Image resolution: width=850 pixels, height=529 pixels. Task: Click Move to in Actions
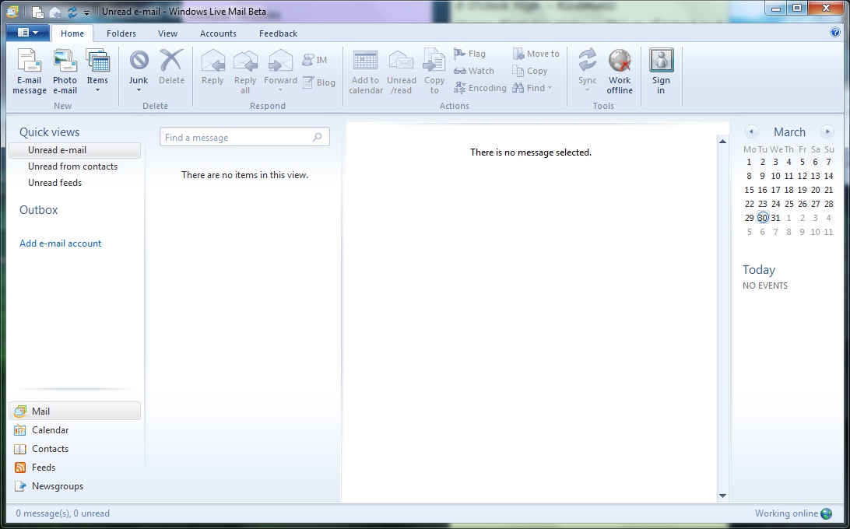(x=536, y=54)
